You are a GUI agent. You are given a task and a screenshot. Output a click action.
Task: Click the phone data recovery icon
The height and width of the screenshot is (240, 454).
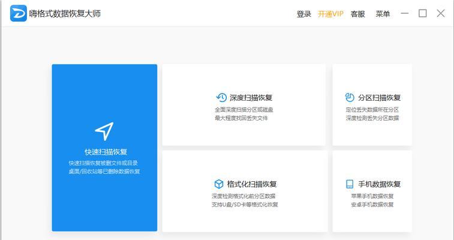(350, 184)
